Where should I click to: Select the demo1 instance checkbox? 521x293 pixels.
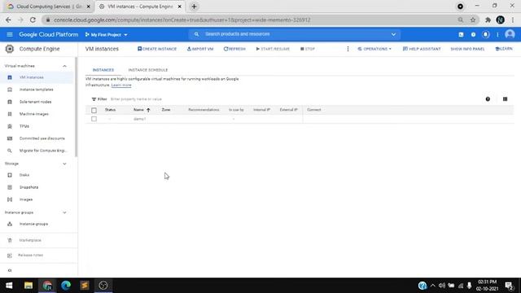pos(94,119)
